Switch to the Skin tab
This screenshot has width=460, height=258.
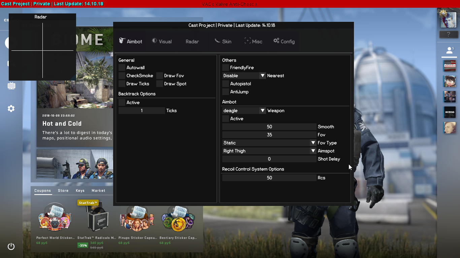pyautogui.click(x=223, y=41)
